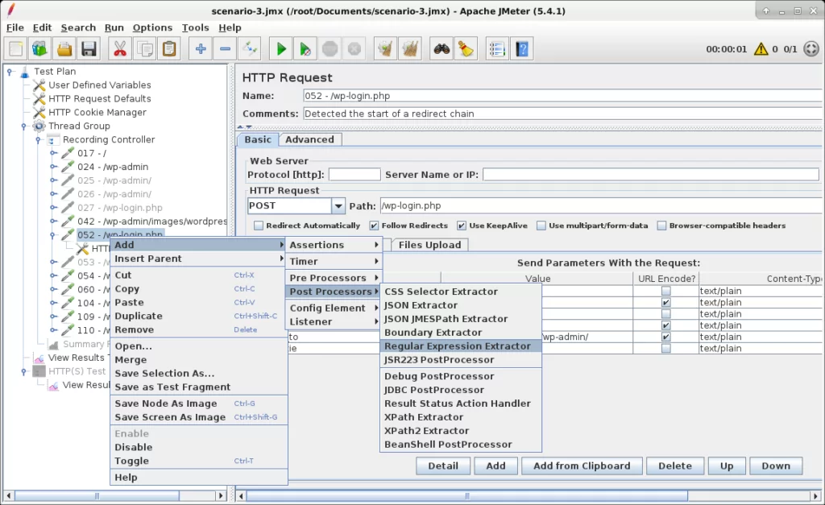This screenshot has height=505, width=825.
Task: Switch to the Advanced tab
Action: [309, 139]
